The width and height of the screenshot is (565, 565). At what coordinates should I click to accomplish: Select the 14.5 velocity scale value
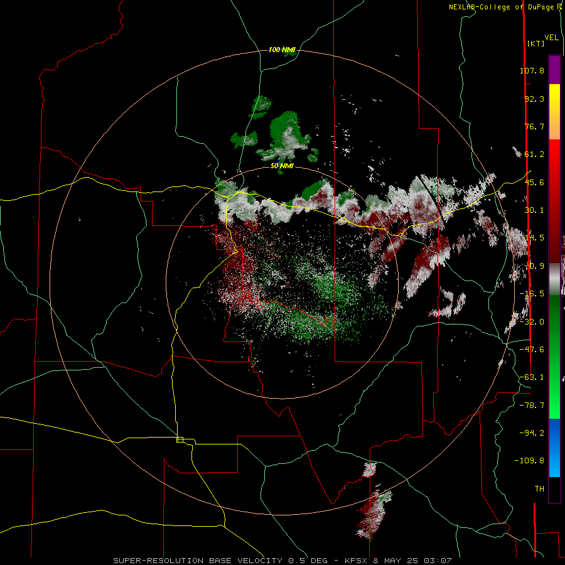point(534,238)
